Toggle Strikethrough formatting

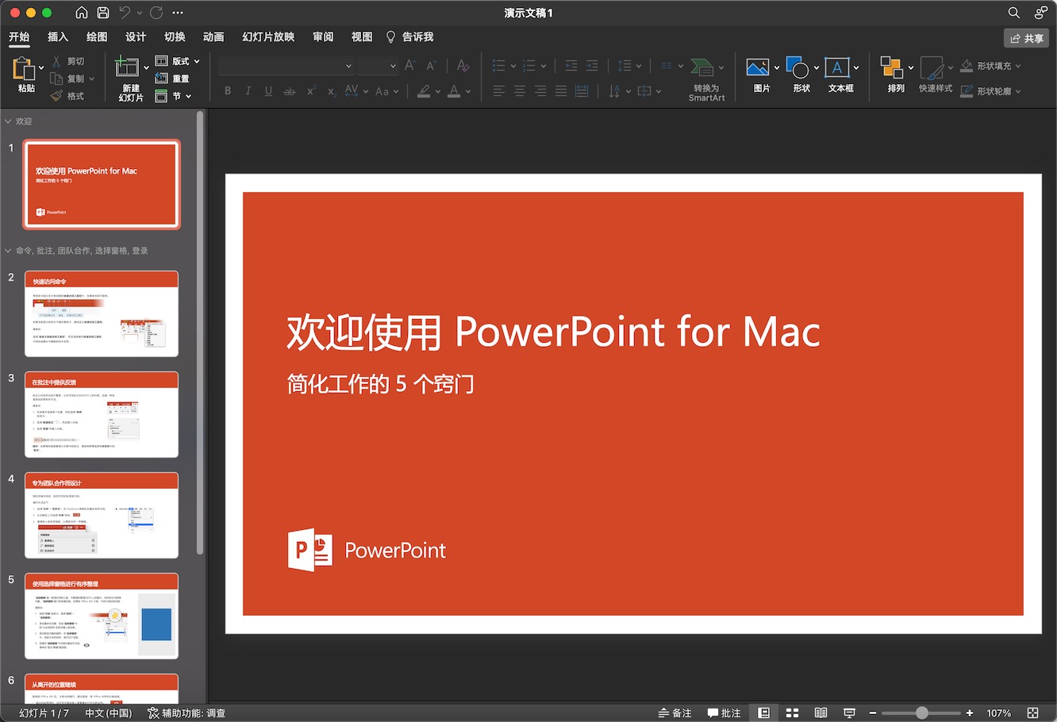point(290,91)
